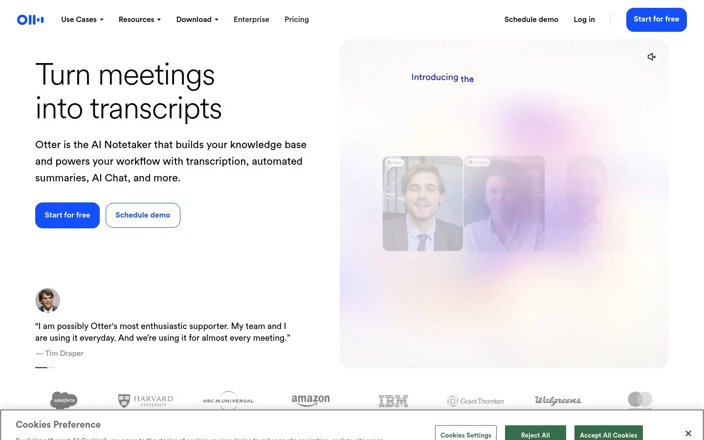This screenshot has height=440, width=704.
Task: Open the Pricing page
Action: pos(297,20)
